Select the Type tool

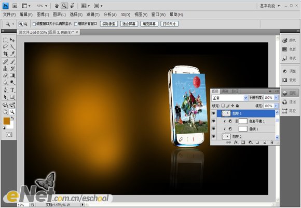[12, 90]
